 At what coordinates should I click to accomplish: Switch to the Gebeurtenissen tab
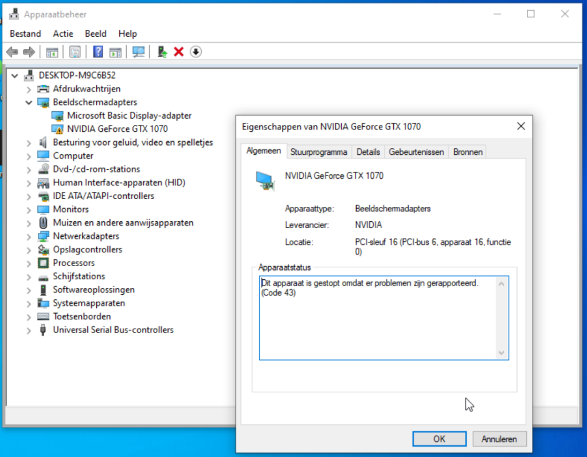[x=416, y=152]
